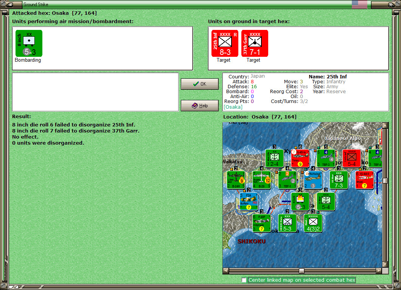Click the III Mar 7-3 marine counter
Viewport: 401px width, 290px height.
tap(339, 180)
